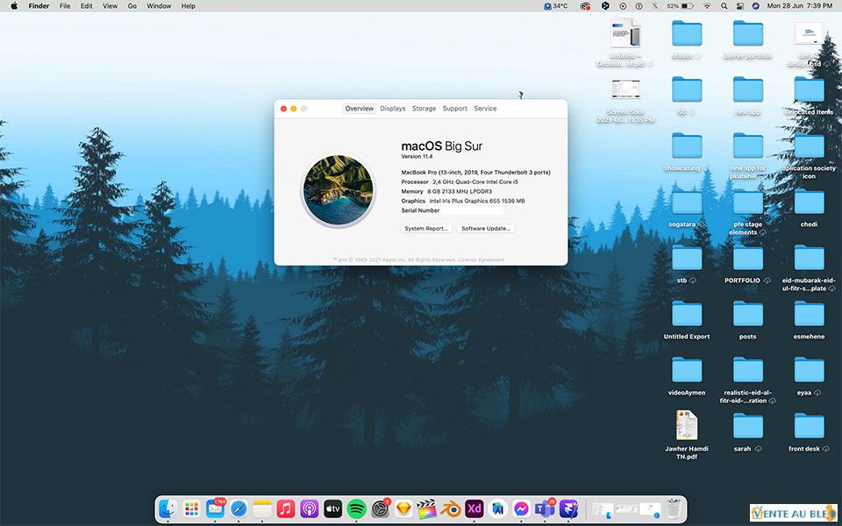Open Messenger in the Dock
The height and width of the screenshot is (526, 842).
tap(521, 508)
